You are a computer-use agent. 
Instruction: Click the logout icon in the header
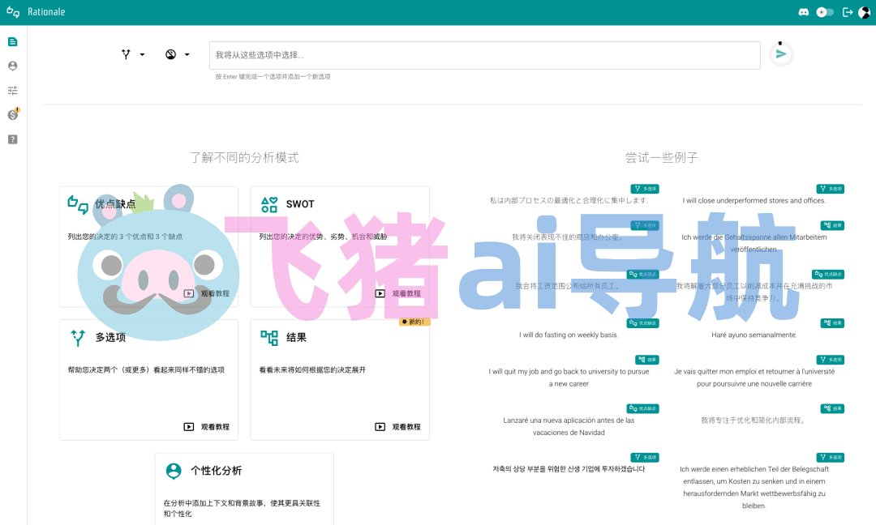848,11
